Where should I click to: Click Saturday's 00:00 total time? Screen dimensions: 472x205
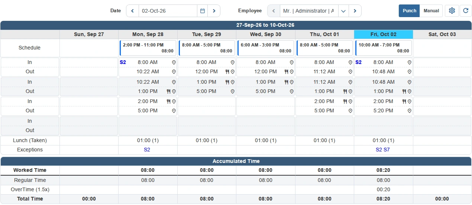point(442,199)
